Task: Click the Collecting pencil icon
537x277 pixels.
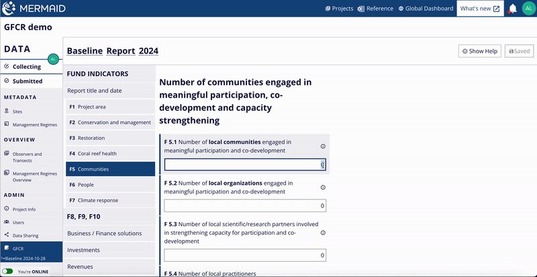Action: [x=7, y=66]
